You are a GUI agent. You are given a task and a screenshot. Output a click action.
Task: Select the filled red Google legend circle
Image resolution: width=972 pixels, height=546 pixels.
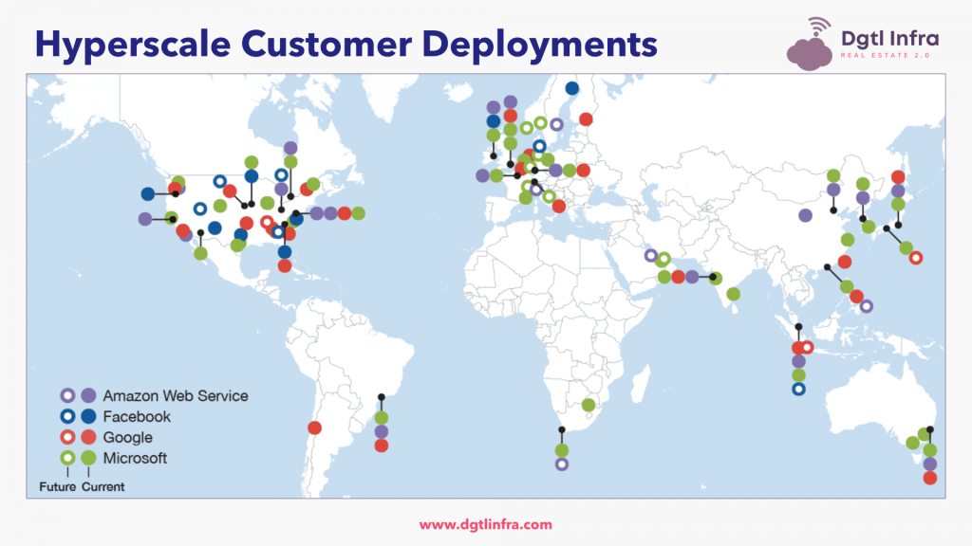point(88,437)
